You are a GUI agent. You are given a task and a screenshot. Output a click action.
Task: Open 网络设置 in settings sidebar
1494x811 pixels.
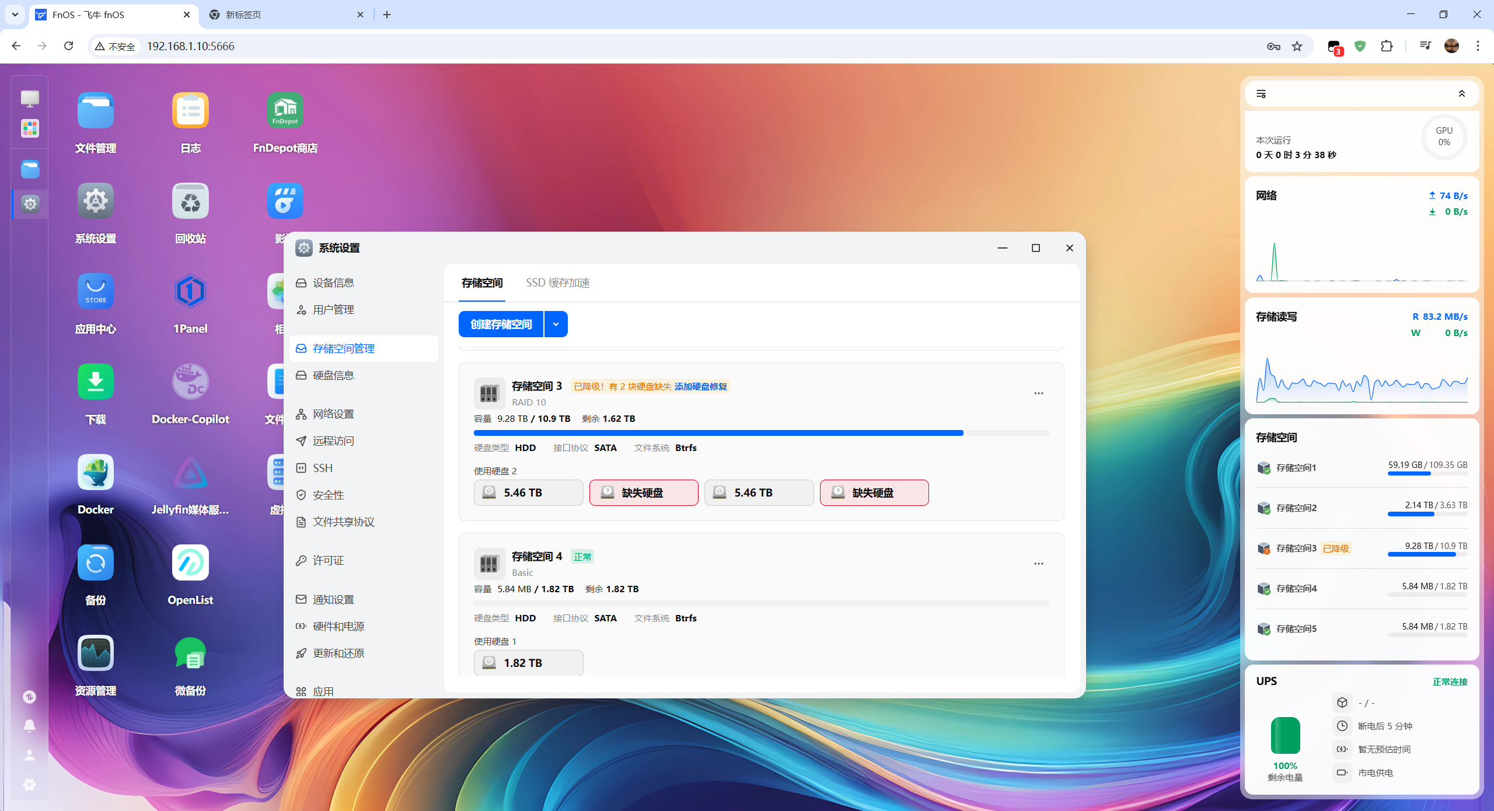(x=333, y=414)
